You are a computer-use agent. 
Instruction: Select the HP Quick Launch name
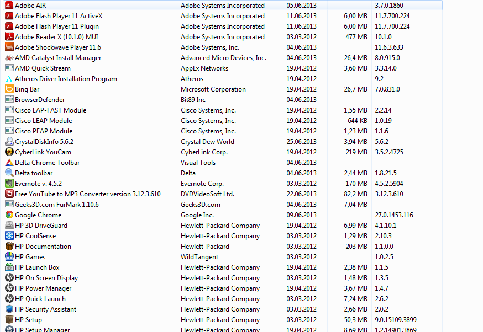40,299
